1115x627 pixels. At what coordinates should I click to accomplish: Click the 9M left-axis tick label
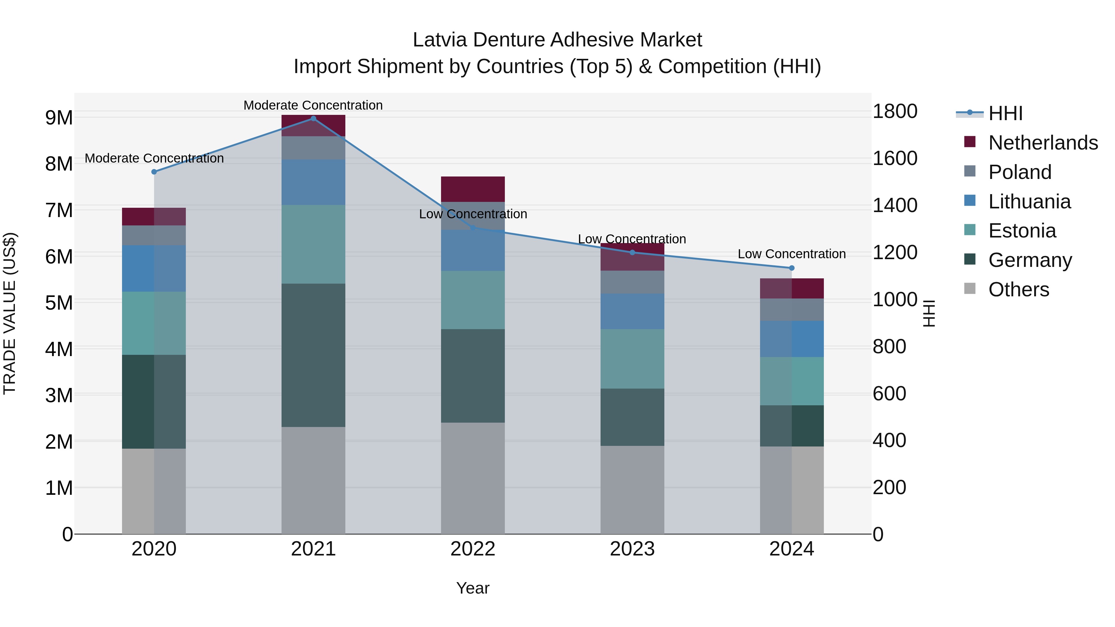59,118
